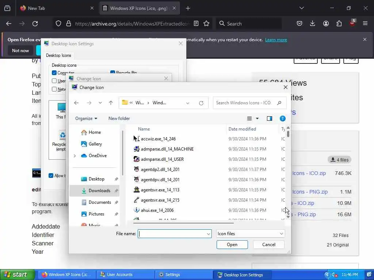Viewport: 374px width, 280px height.
Task: Focus the Search Windows Icons field
Action: [x=249, y=103]
